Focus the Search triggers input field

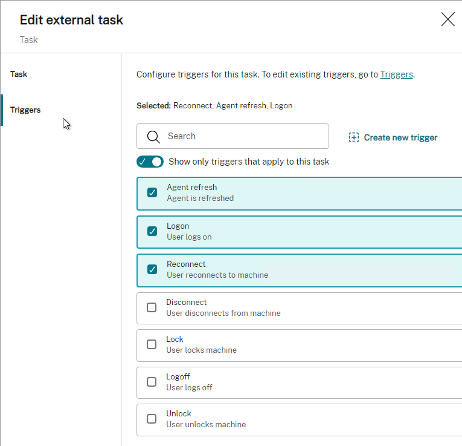(233, 136)
